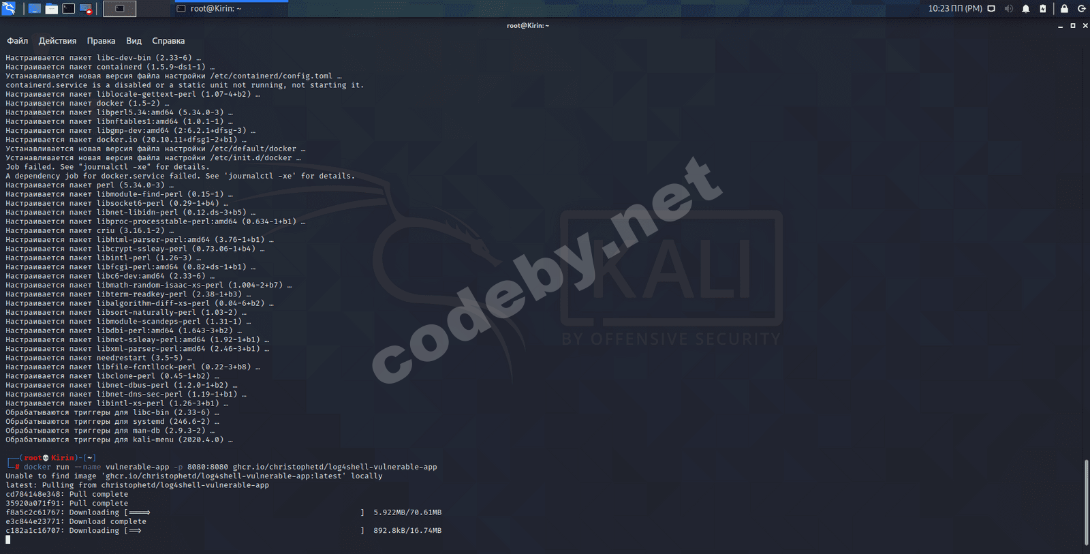
Task: Click the 'cd784148e348: Pull complete' line
Action: coord(67,494)
